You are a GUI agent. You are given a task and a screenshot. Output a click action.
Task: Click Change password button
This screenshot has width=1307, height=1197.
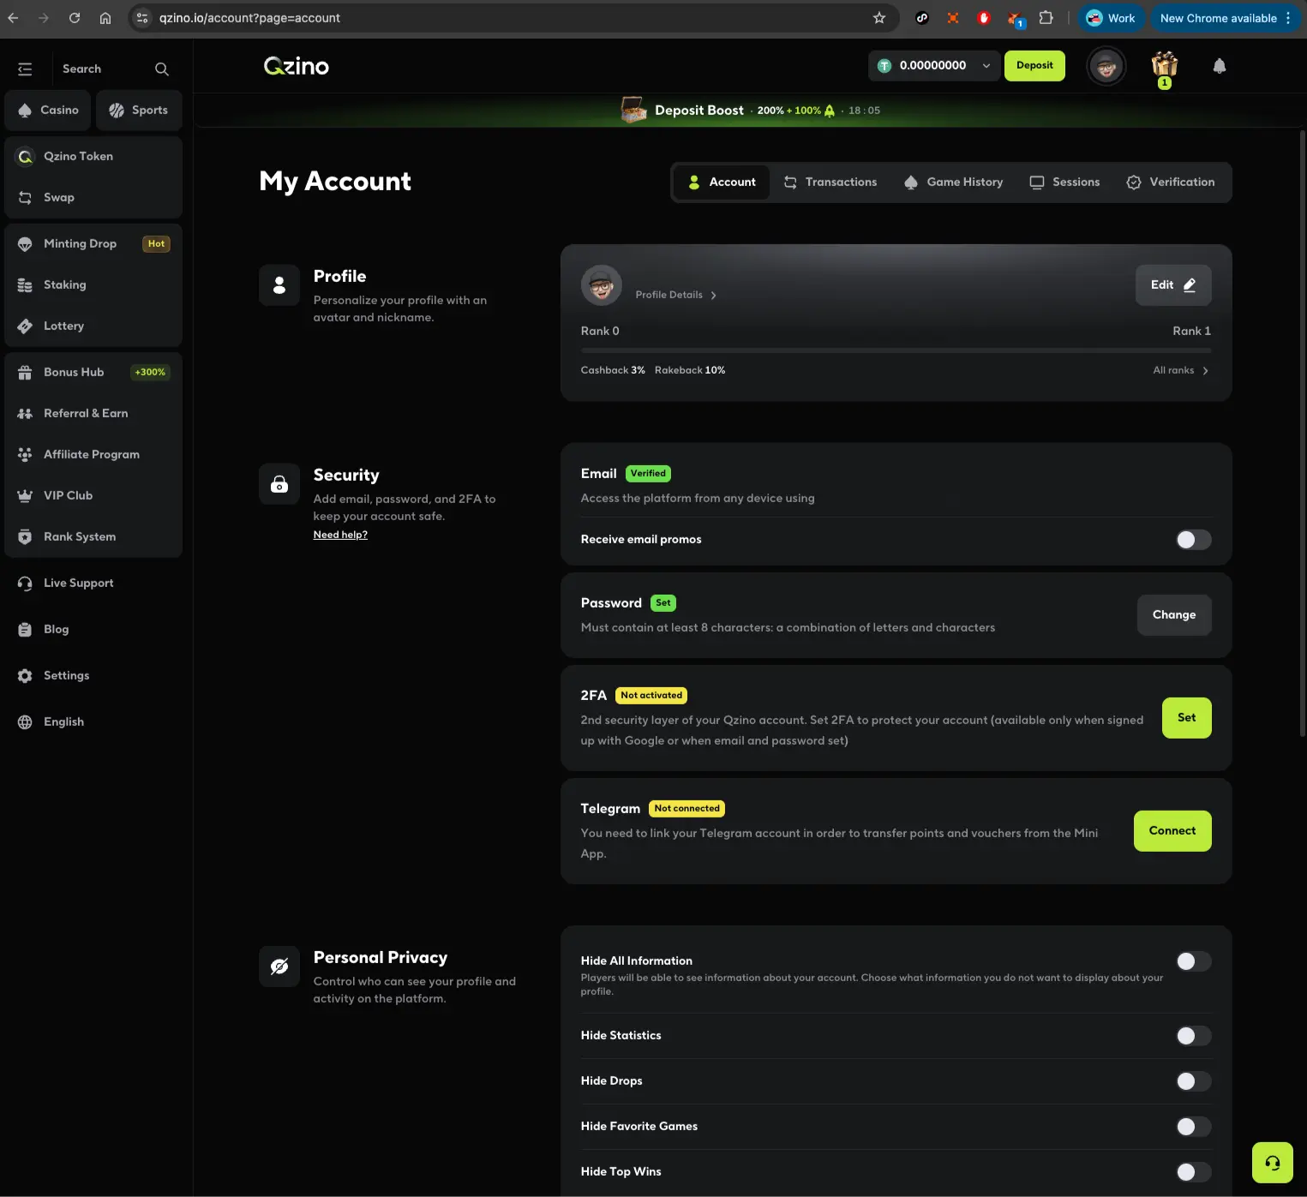(x=1174, y=615)
